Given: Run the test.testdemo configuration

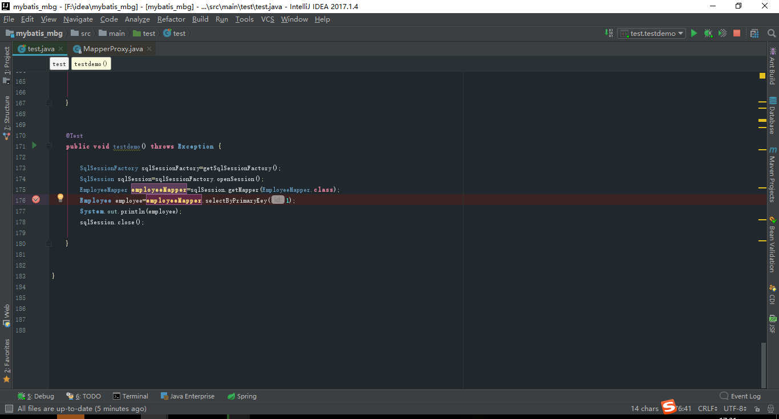Looking at the screenshot, I should click(693, 33).
